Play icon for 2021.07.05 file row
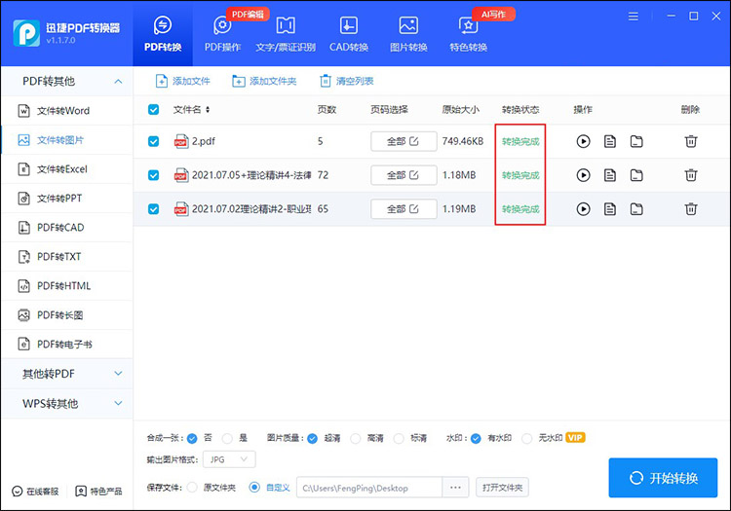731x511 pixels. [583, 175]
